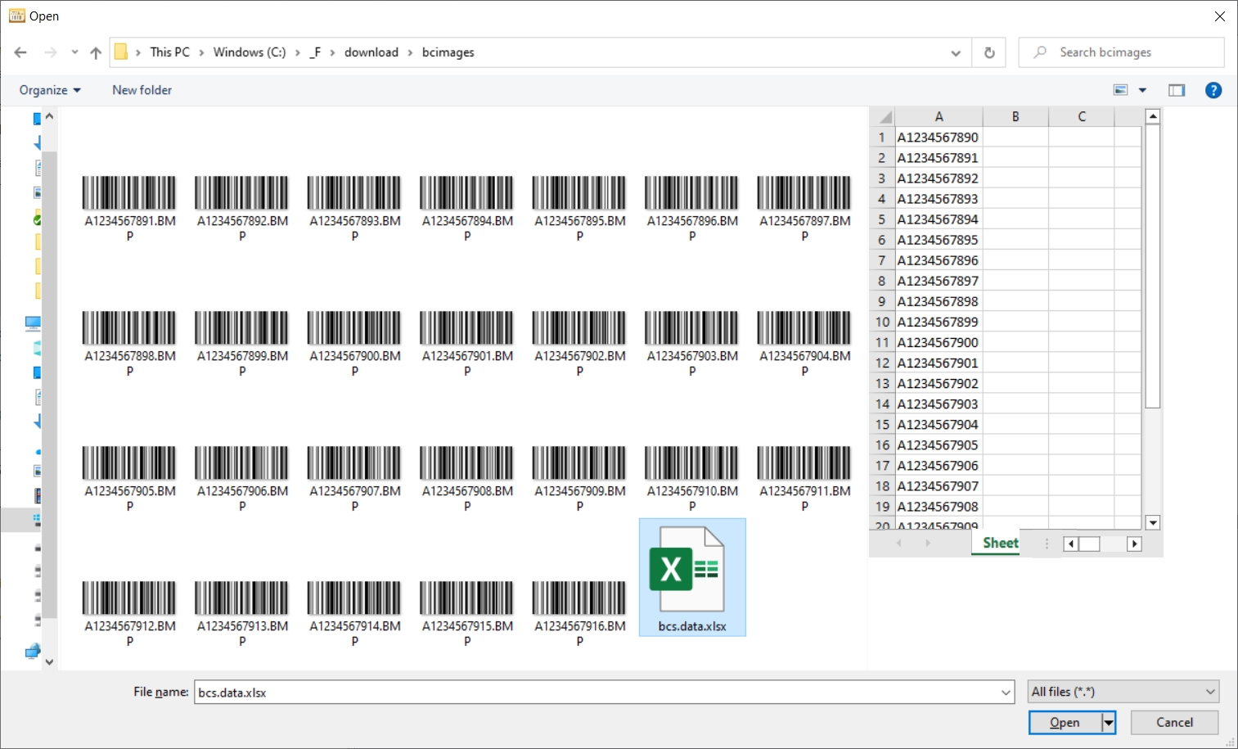
Task: Click inside the File name field
Action: click(x=573, y=692)
